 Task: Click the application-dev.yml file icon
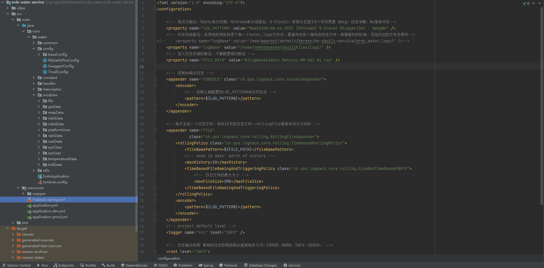click(29, 211)
